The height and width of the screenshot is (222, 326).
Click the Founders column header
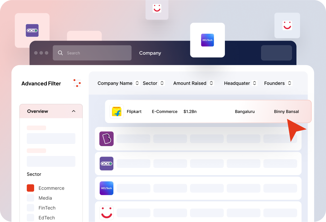pyautogui.click(x=274, y=83)
